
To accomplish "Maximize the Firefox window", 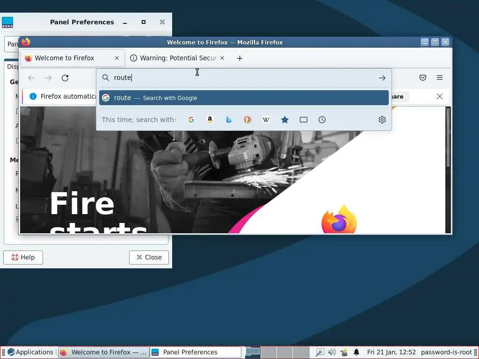I will coord(435,42).
